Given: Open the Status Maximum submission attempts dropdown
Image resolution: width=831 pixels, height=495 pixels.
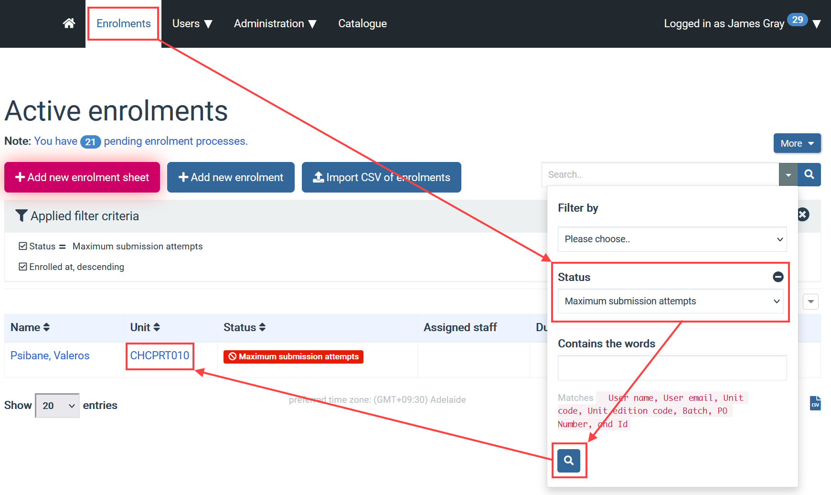Looking at the screenshot, I should tap(671, 301).
